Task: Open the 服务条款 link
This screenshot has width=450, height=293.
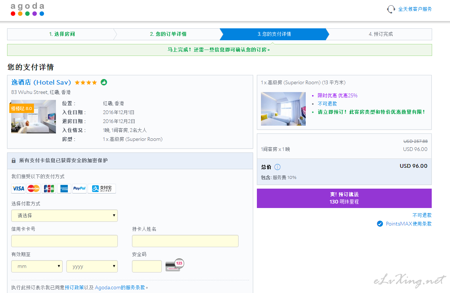Action: click(x=135, y=287)
